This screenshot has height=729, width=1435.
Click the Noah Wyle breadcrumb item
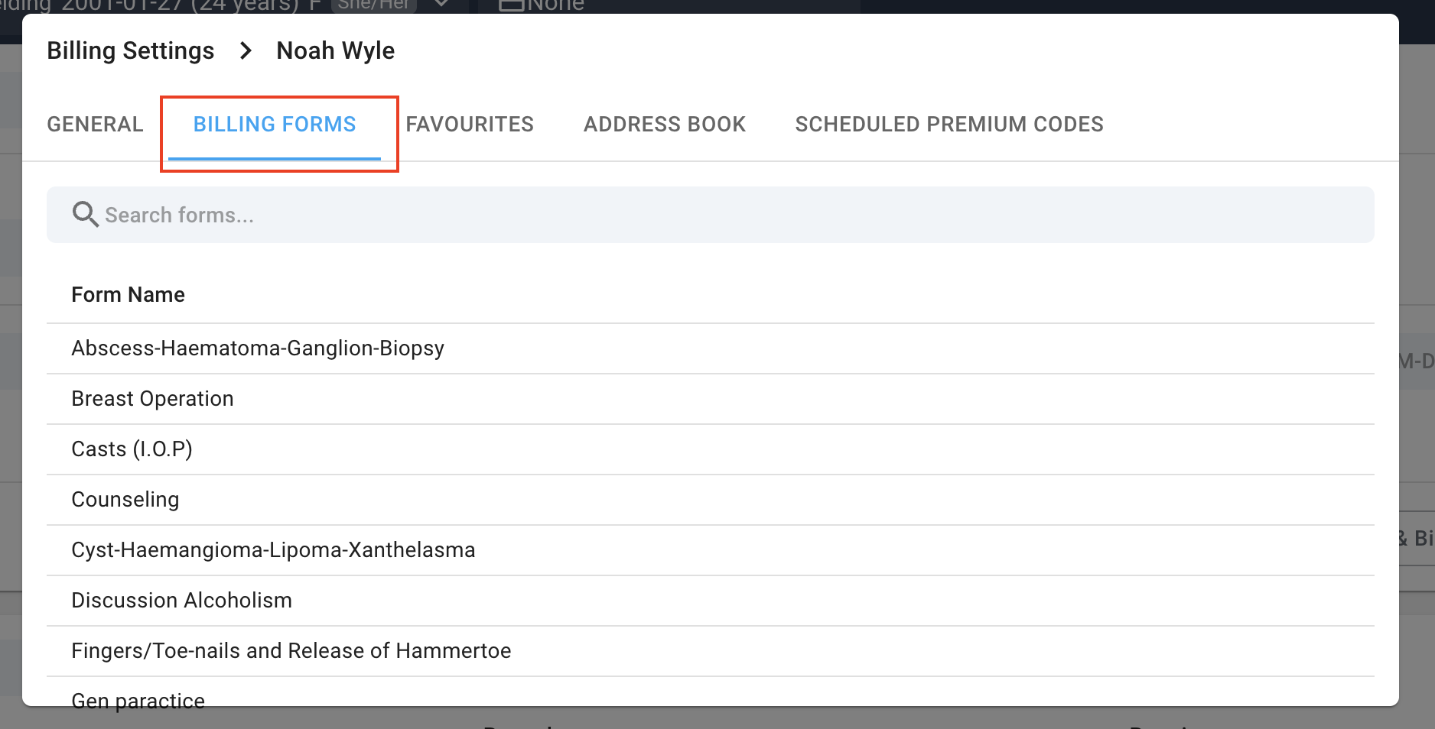tap(335, 50)
